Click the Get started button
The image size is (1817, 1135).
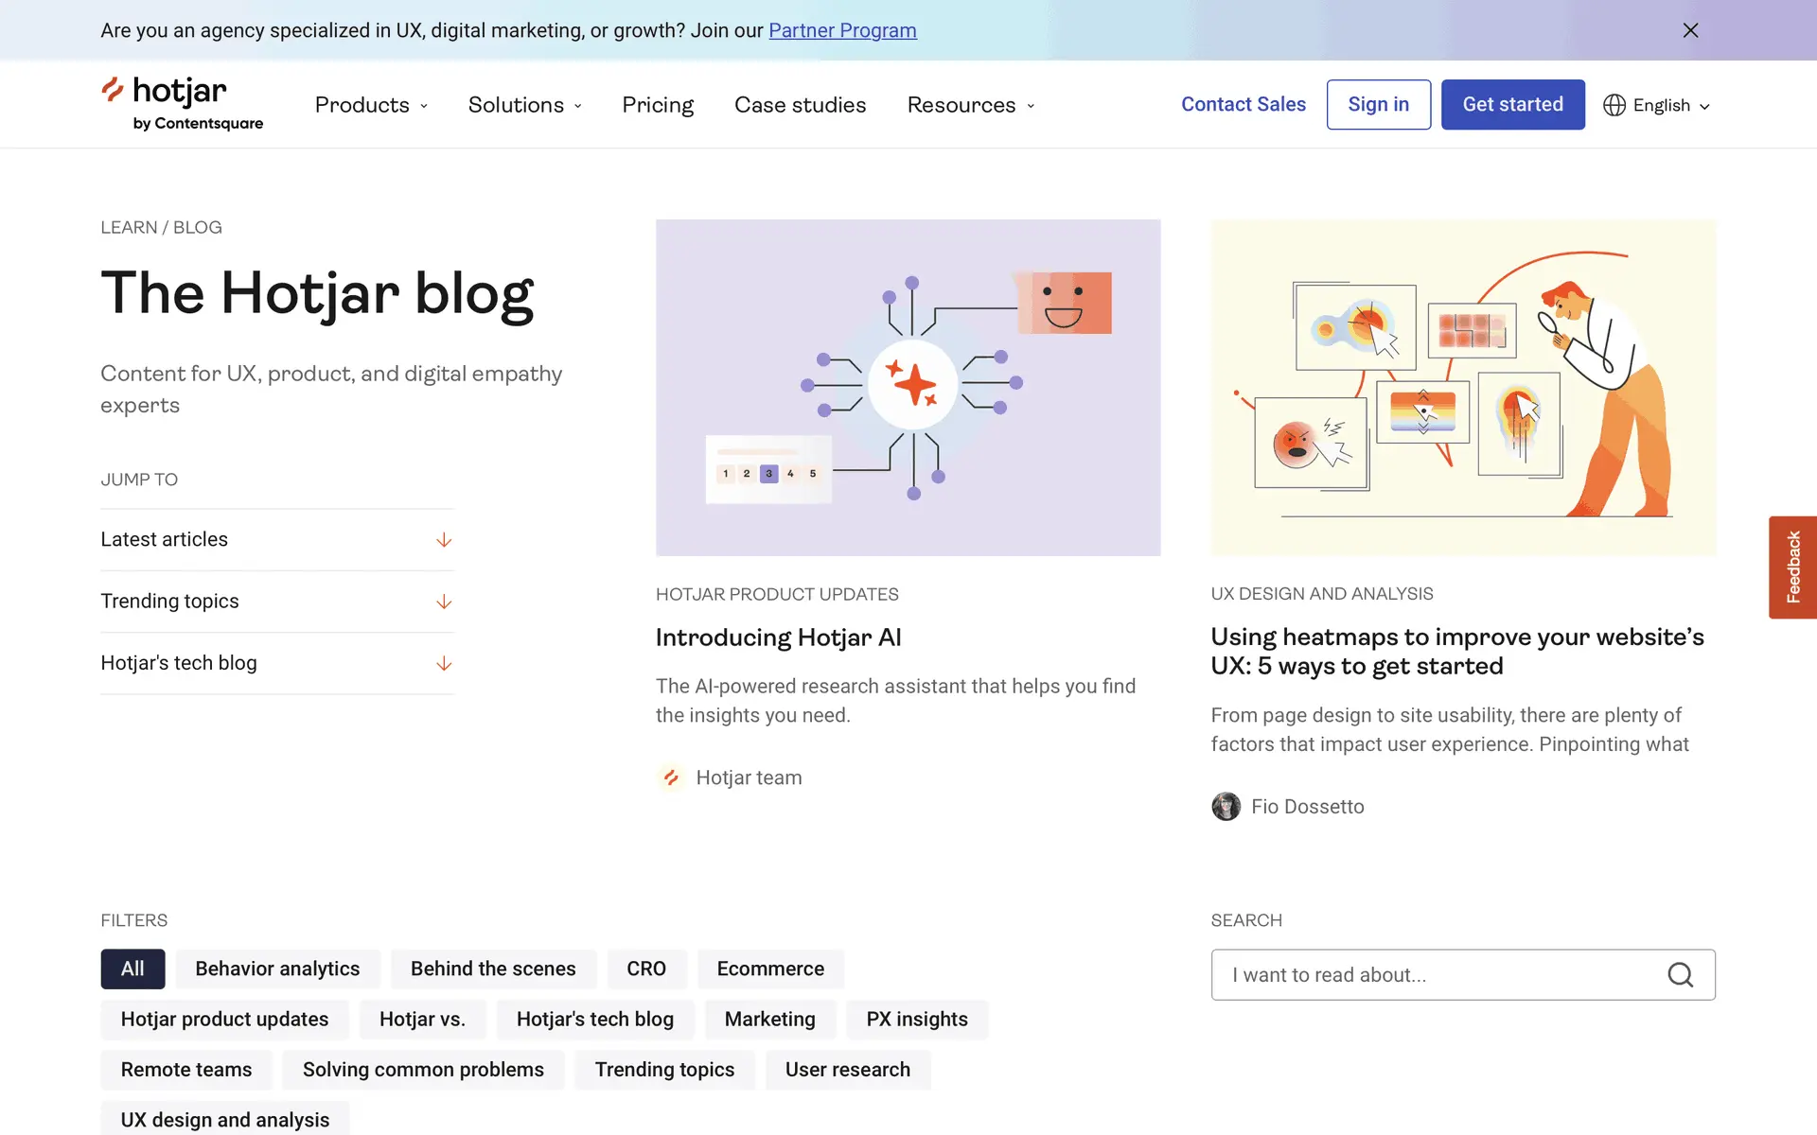coord(1512,104)
